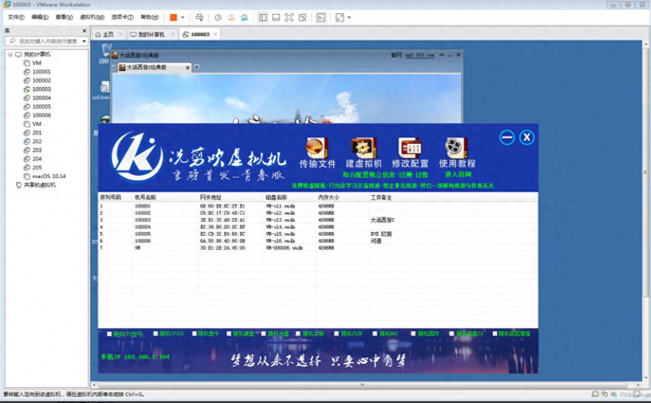Viewport: 651px width, 403px height.
Task: Click the 大话西游2 remark cell
Action: (382, 220)
